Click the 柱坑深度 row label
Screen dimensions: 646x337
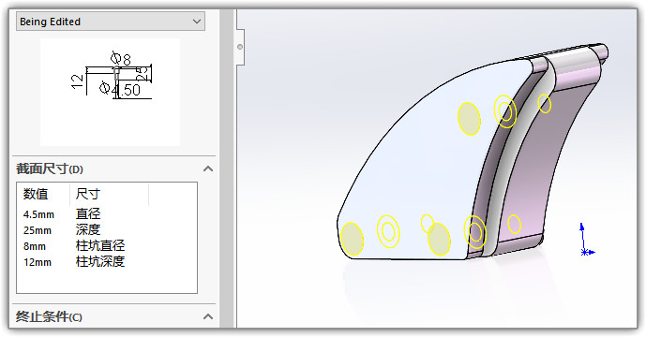[x=100, y=262]
